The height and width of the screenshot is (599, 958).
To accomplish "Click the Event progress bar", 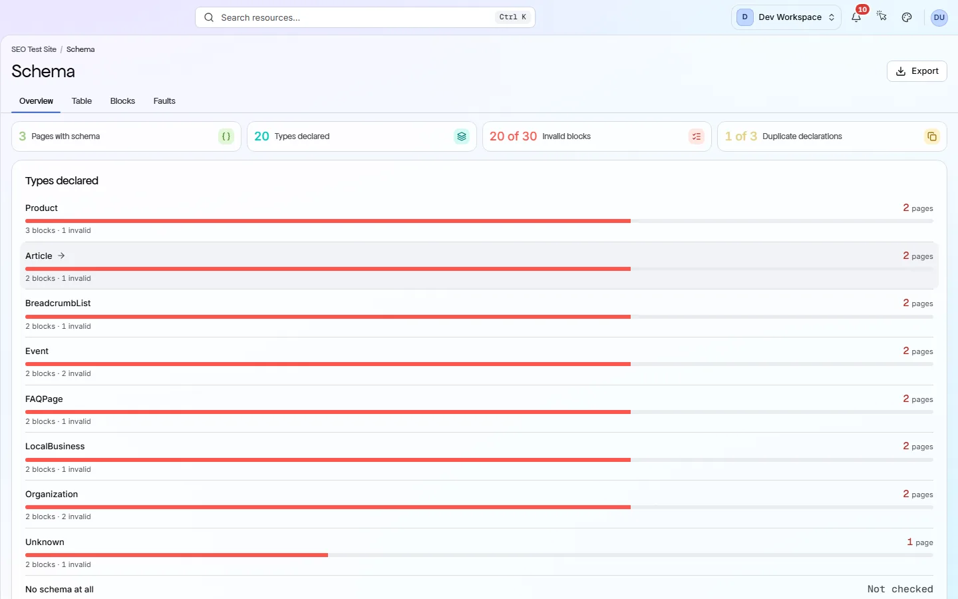I will tap(479, 364).
